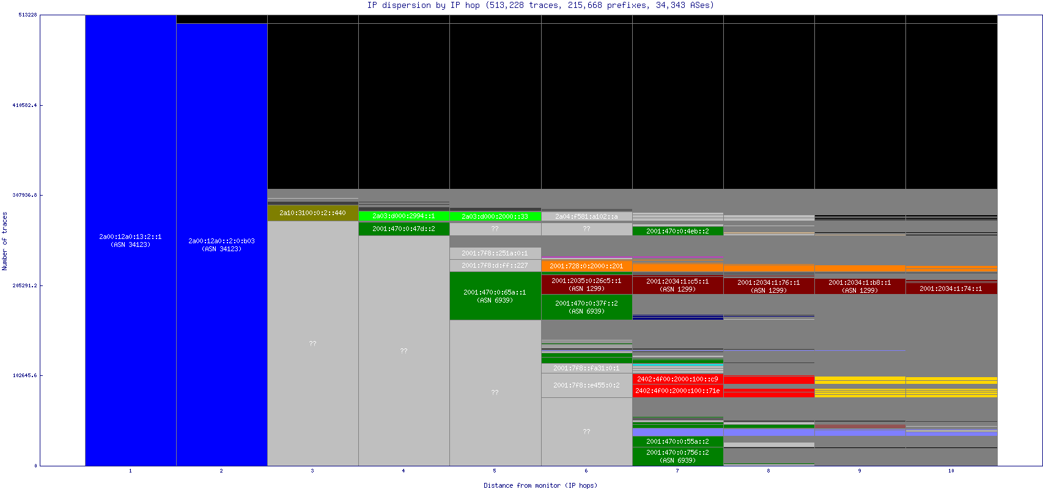Screen dimensions: 1043x489
Task: Click the large ?? block below 2001:470:0:65a::1
Action: (495, 392)
